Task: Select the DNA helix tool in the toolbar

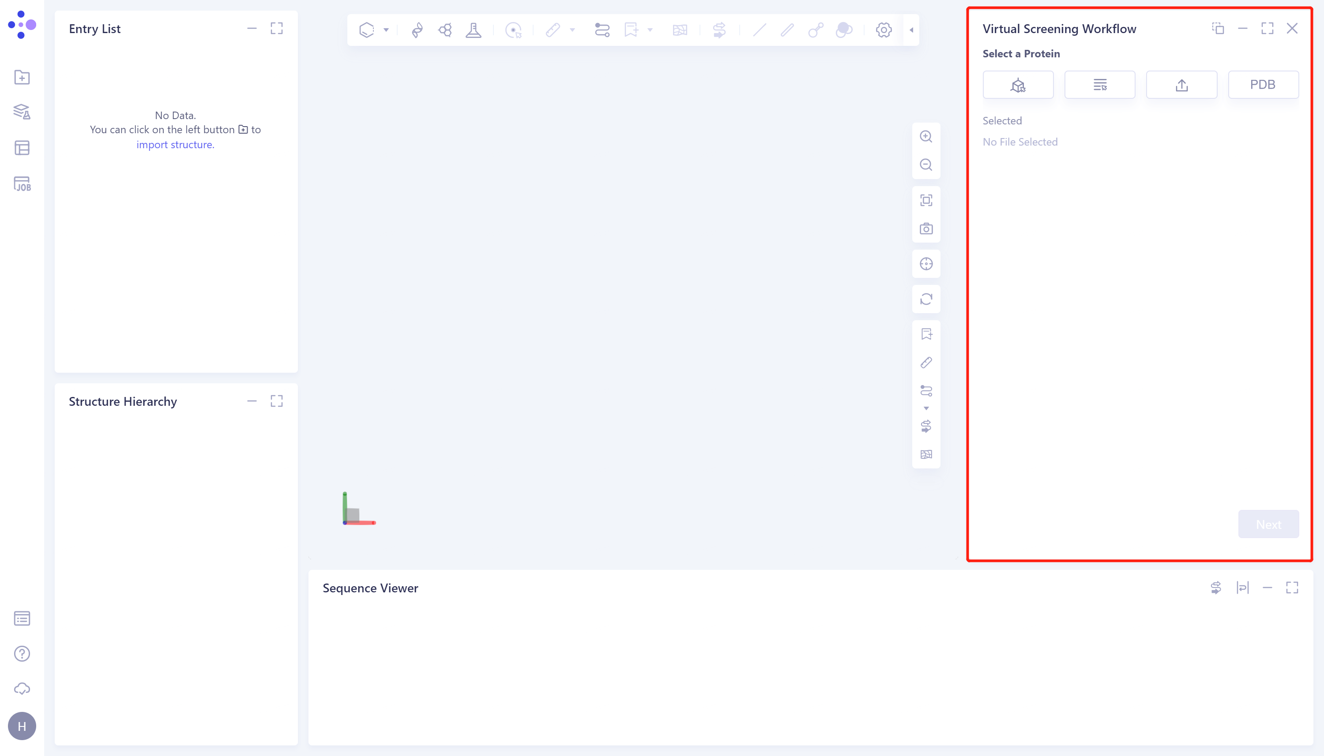Action: pos(418,30)
